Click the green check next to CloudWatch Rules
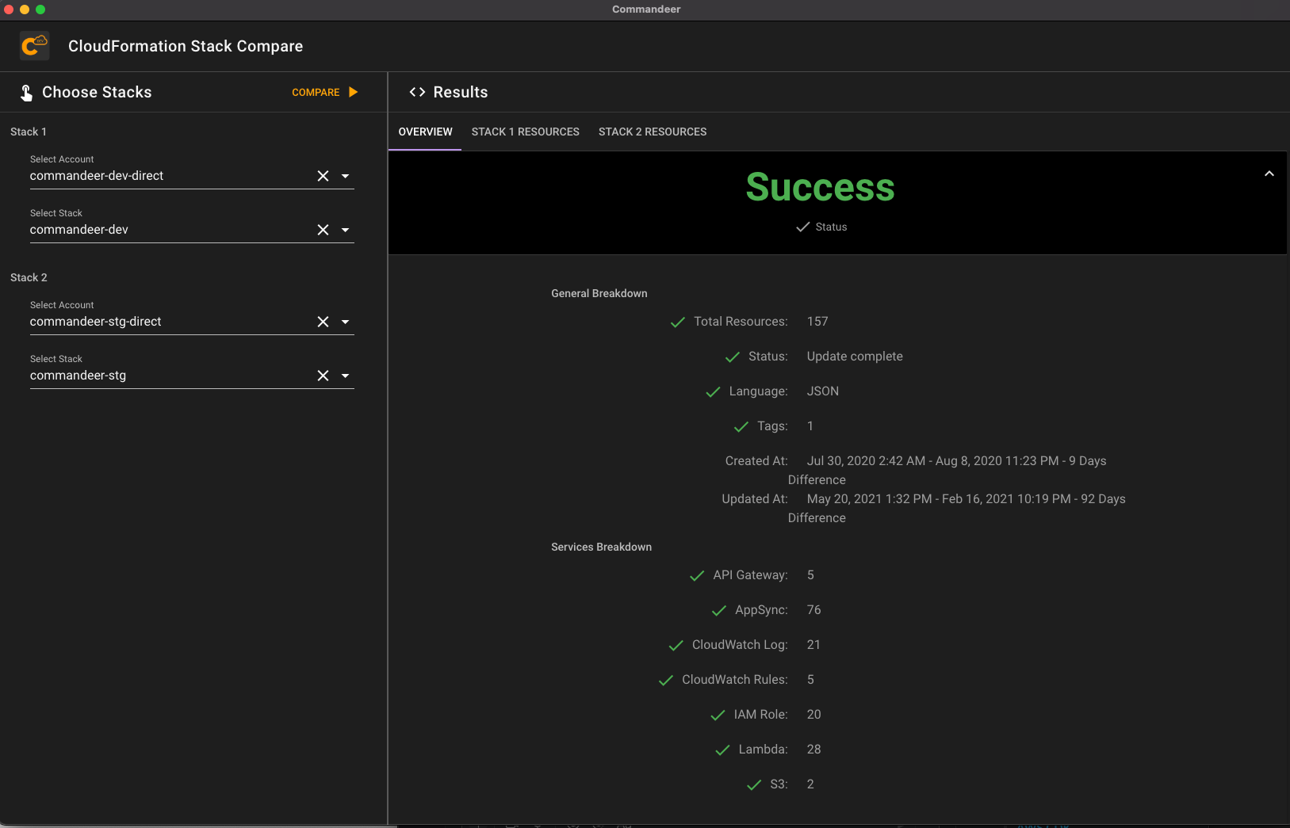Viewport: 1290px width, 828px height. click(666, 680)
